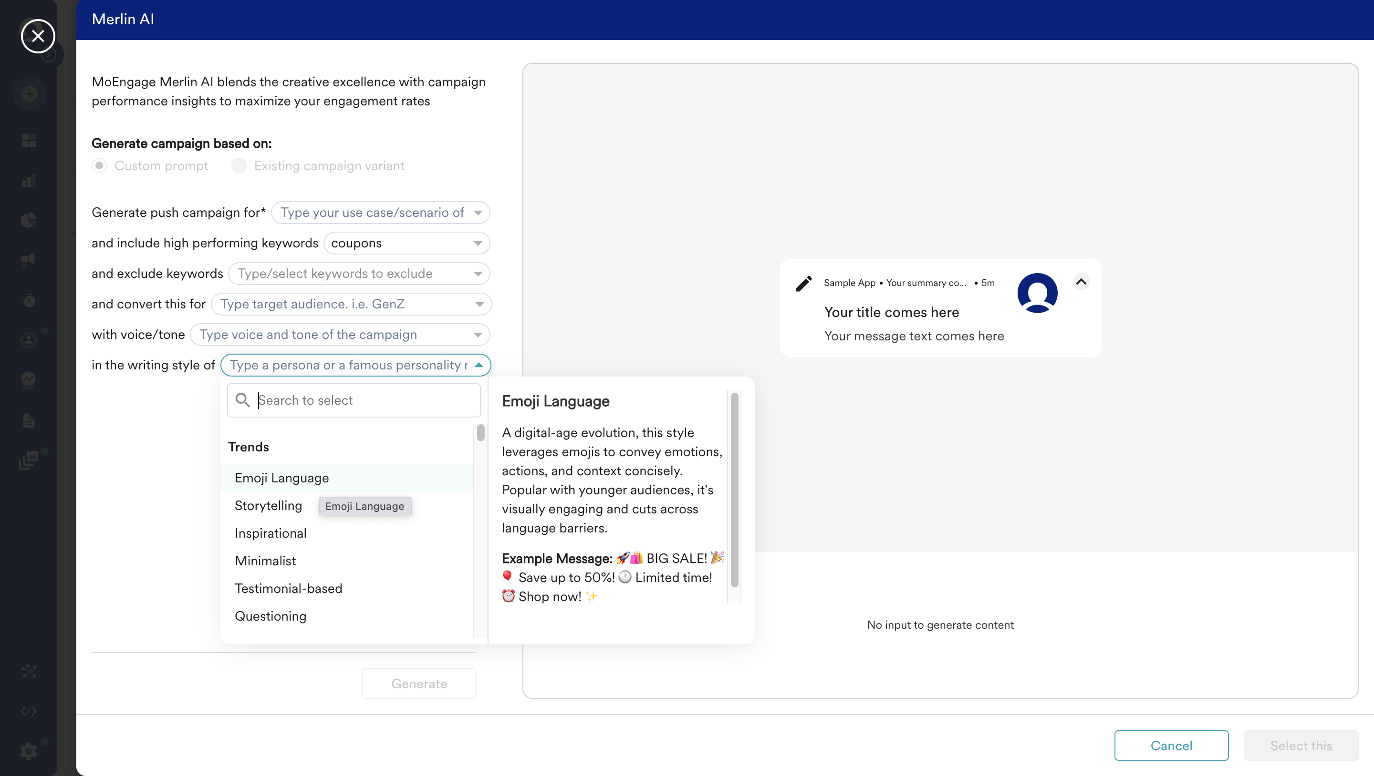
Task: Open the code brackets sidebar icon
Action: 29,711
